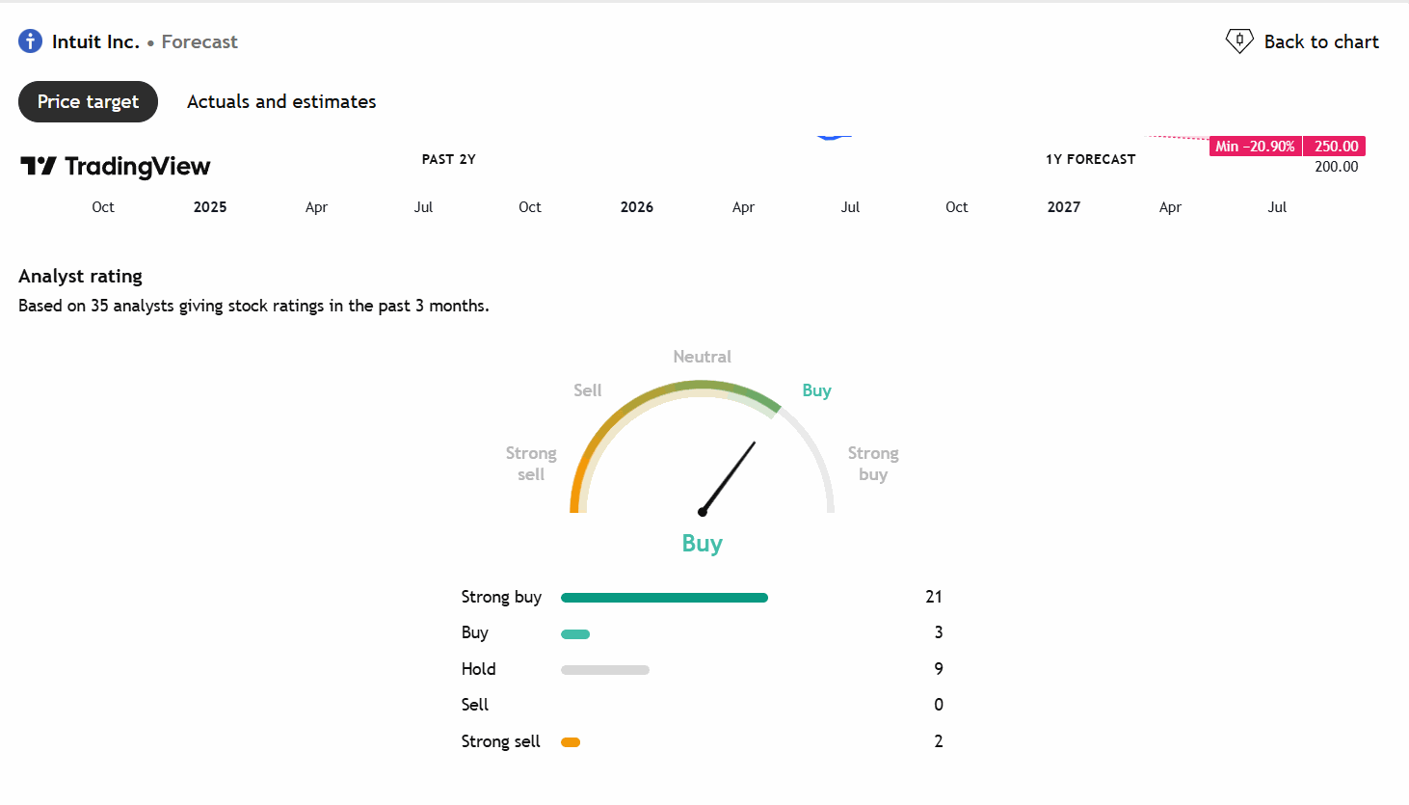1409x805 pixels.
Task: Click the Min -20.90% price label
Action: click(1255, 147)
